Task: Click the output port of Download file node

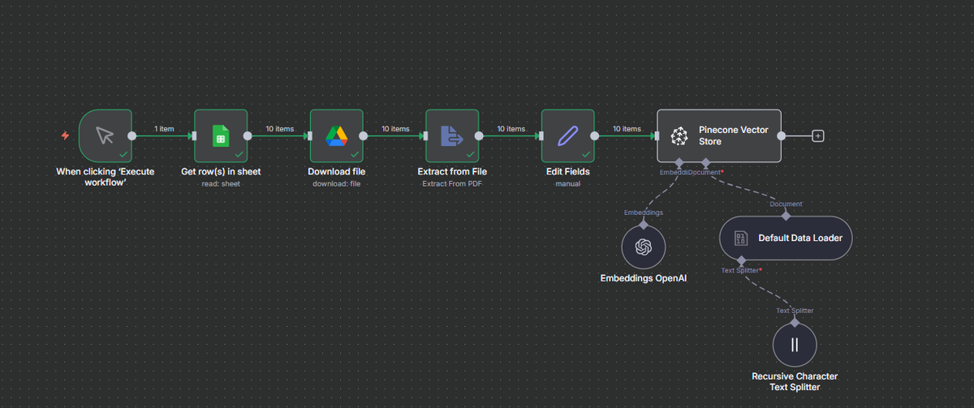Action: click(364, 135)
